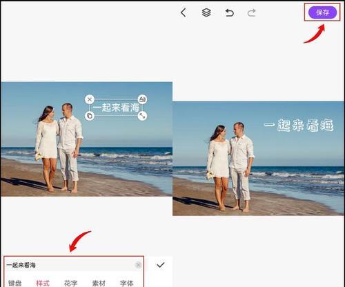Image resolution: width=345 pixels, height=287 pixels.
Task: Open the layers stack icon
Action: point(206,12)
